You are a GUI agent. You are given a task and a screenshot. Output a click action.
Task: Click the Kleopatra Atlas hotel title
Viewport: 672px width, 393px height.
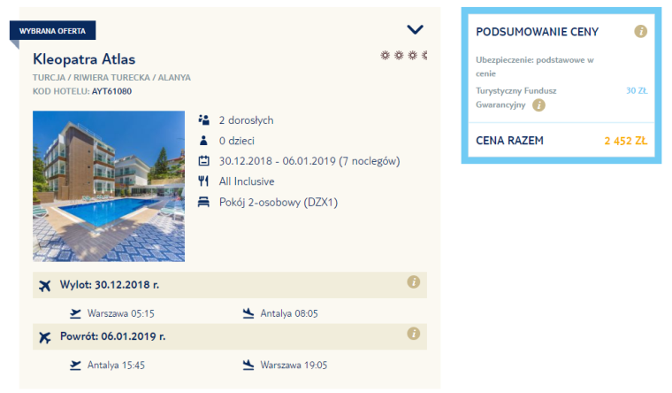84,59
